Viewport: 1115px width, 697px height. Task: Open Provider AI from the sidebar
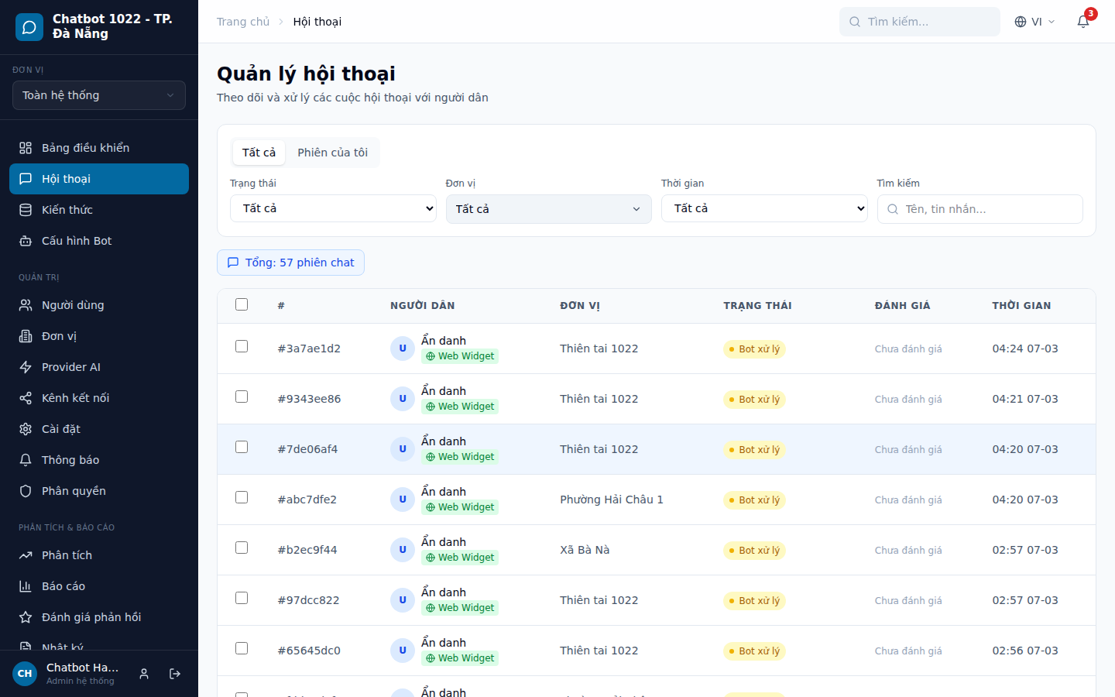pos(71,367)
